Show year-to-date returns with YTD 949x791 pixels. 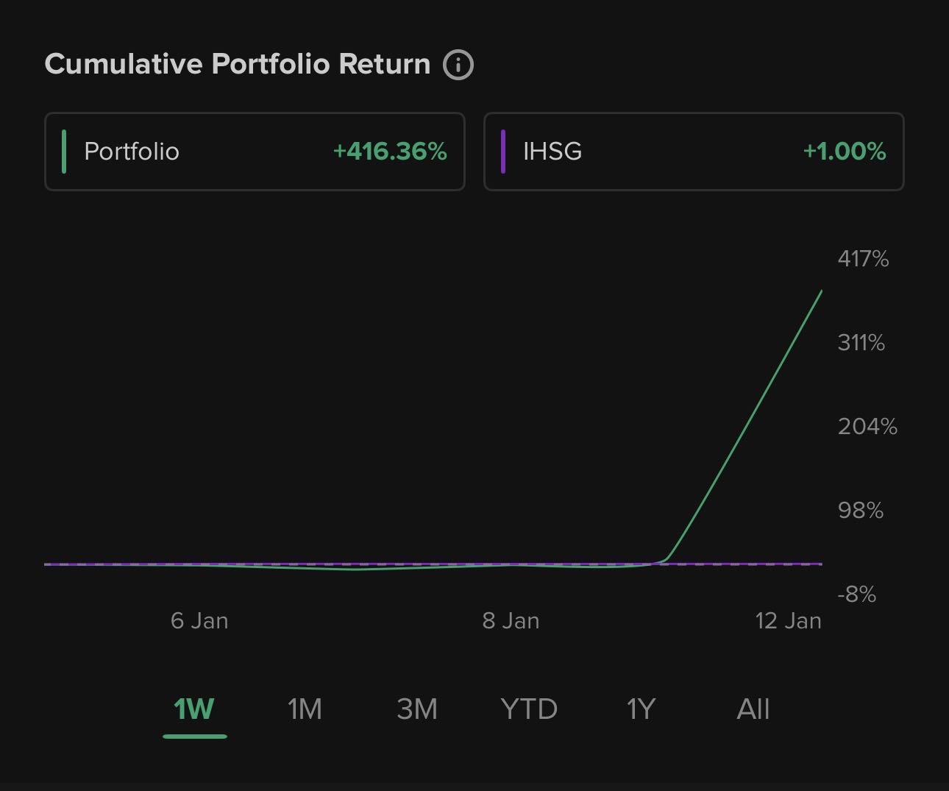pos(528,709)
